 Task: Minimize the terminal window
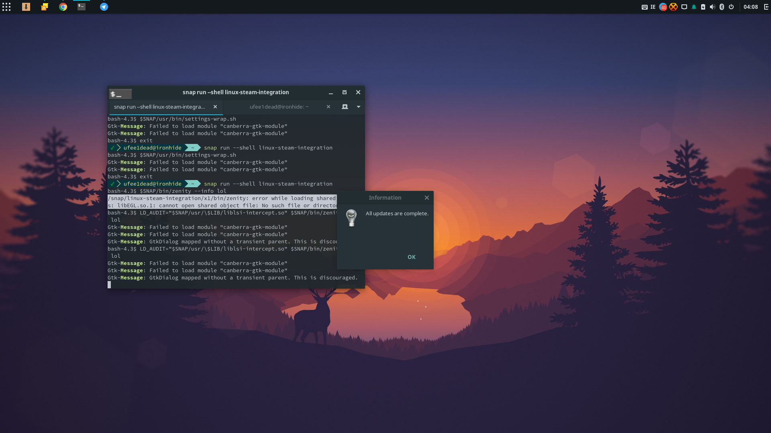coord(331,93)
